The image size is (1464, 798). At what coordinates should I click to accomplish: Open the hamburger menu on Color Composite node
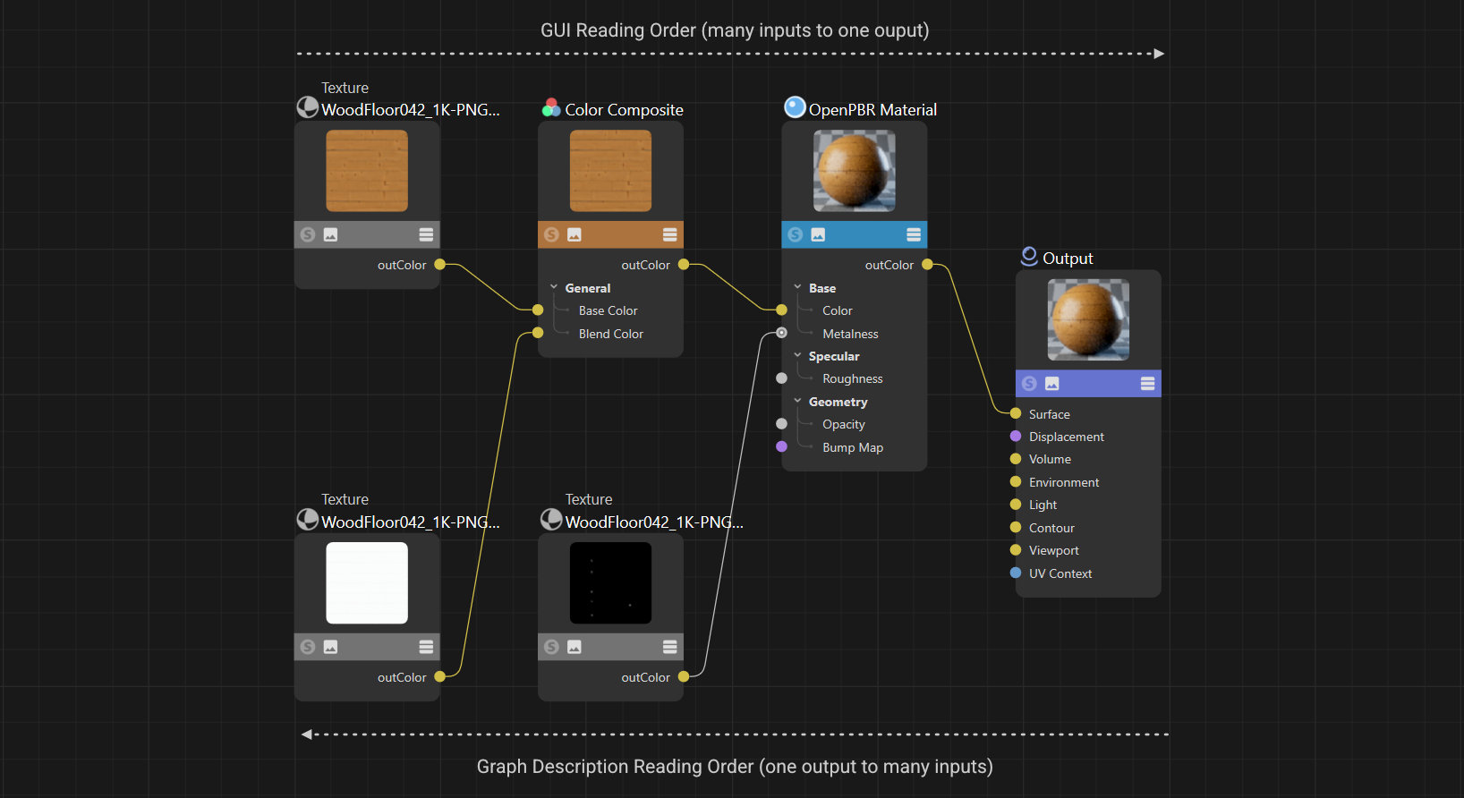point(669,234)
